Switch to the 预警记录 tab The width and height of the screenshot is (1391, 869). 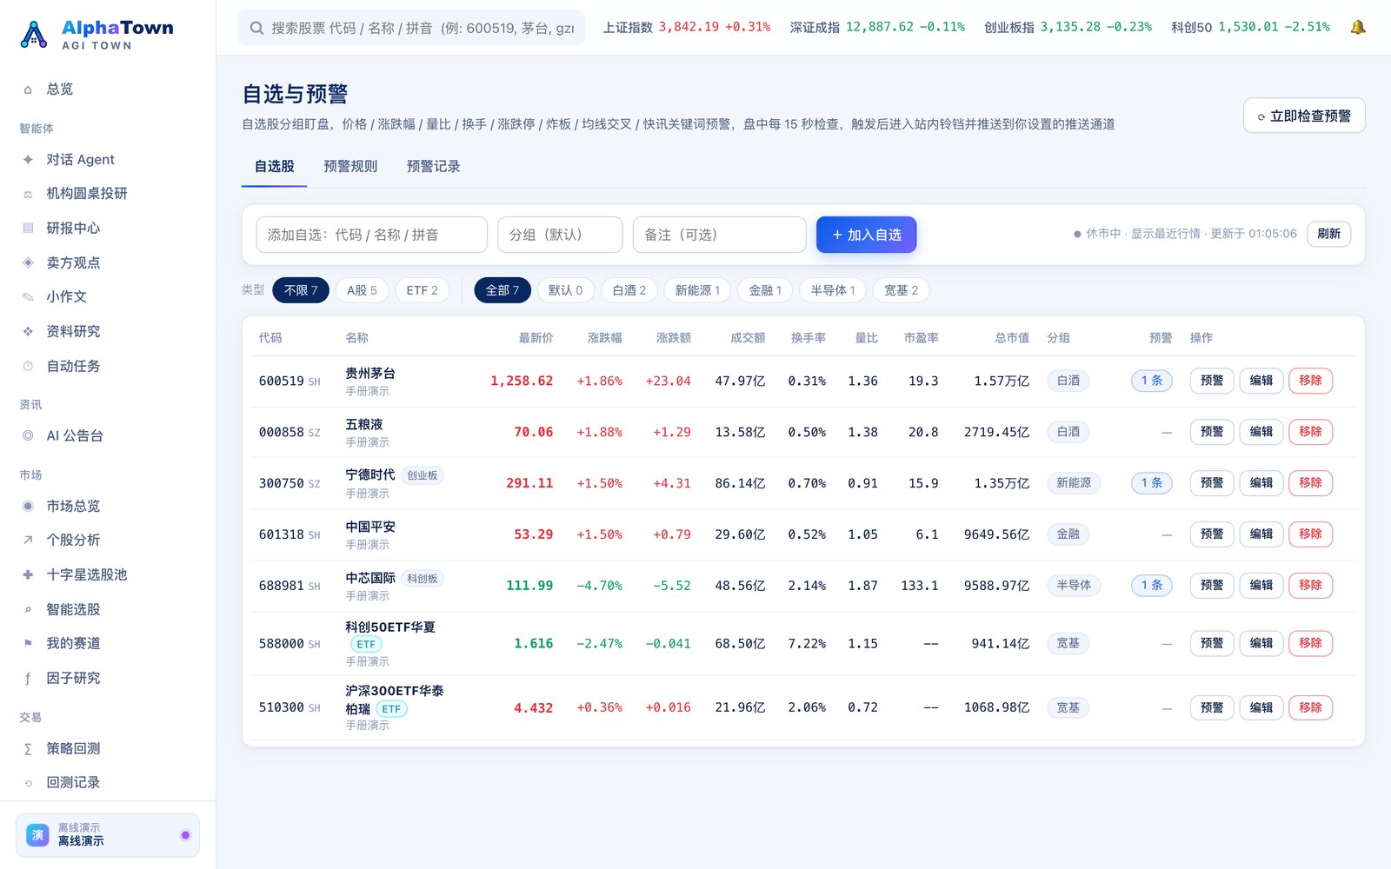[x=433, y=166]
